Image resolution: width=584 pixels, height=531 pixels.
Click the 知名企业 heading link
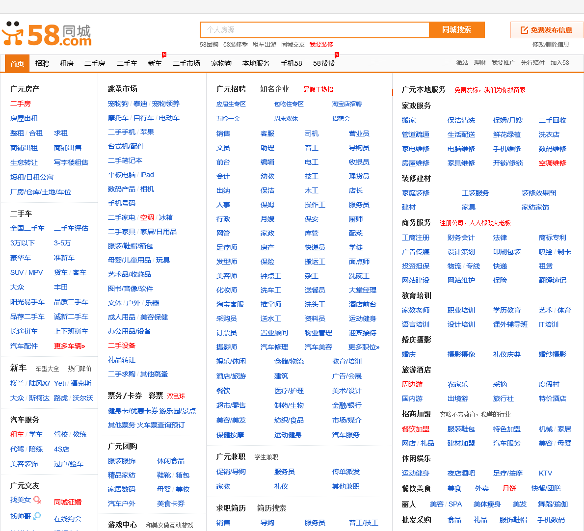pos(274,89)
